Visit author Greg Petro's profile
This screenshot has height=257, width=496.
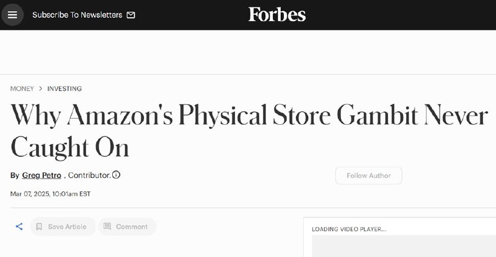click(42, 175)
